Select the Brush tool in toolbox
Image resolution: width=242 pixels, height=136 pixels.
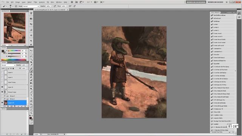(31, 71)
